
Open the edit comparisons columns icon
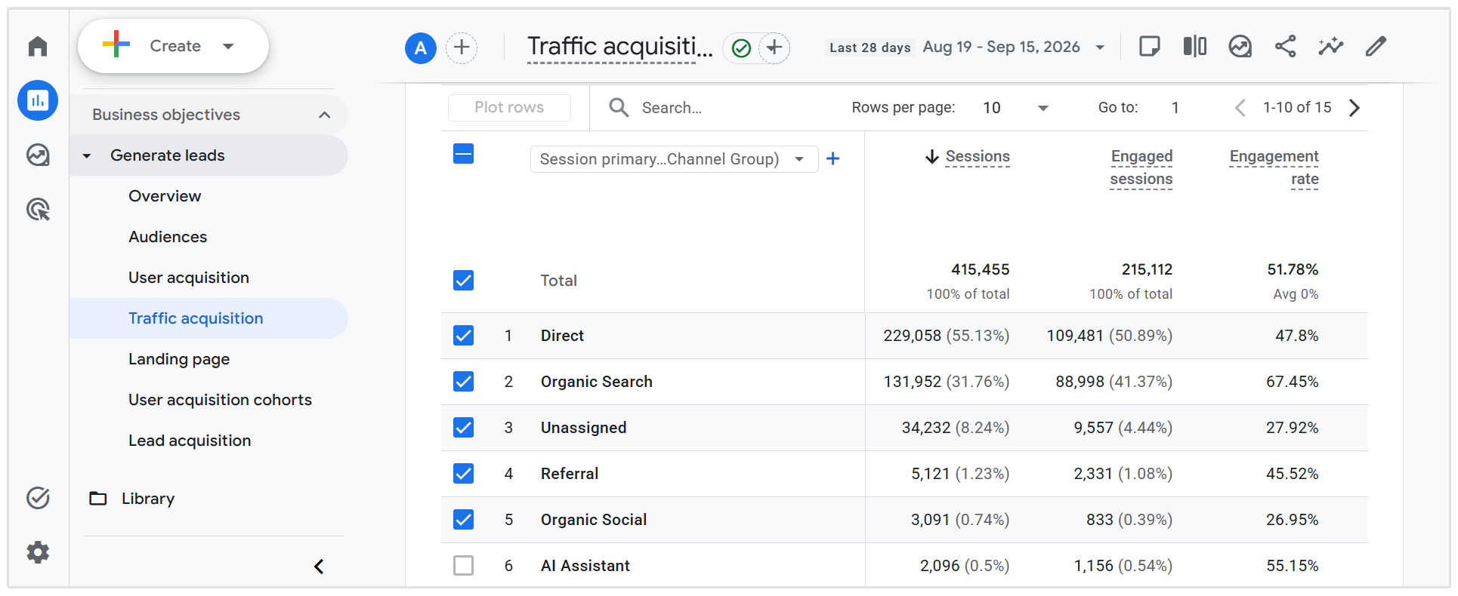[1194, 47]
